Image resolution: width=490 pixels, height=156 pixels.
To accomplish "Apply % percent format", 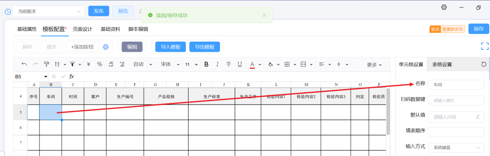I will tap(100, 64).
